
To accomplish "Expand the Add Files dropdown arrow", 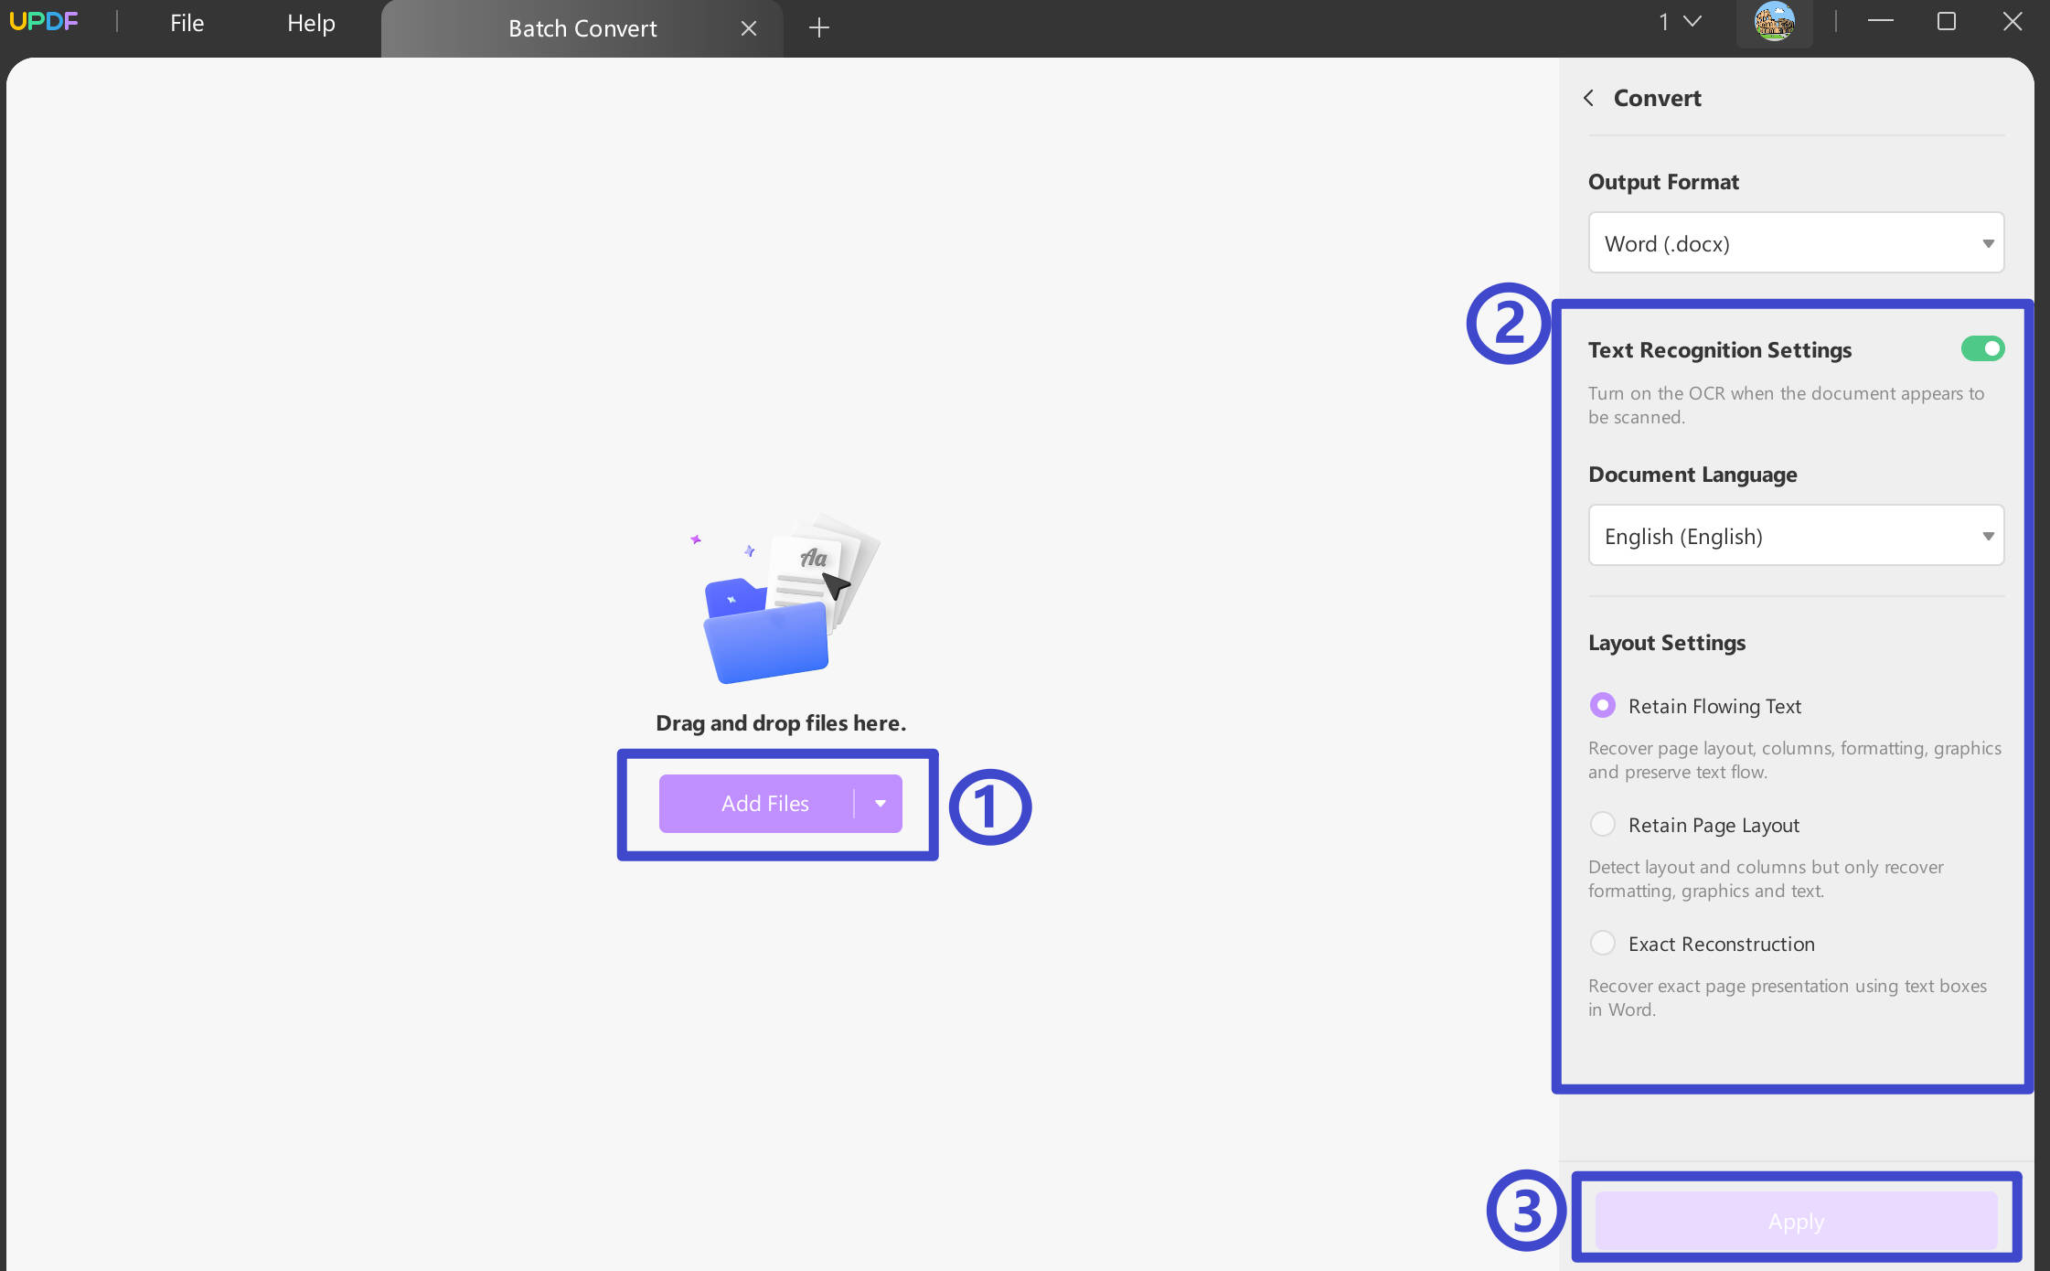I will tap(880, 804).
